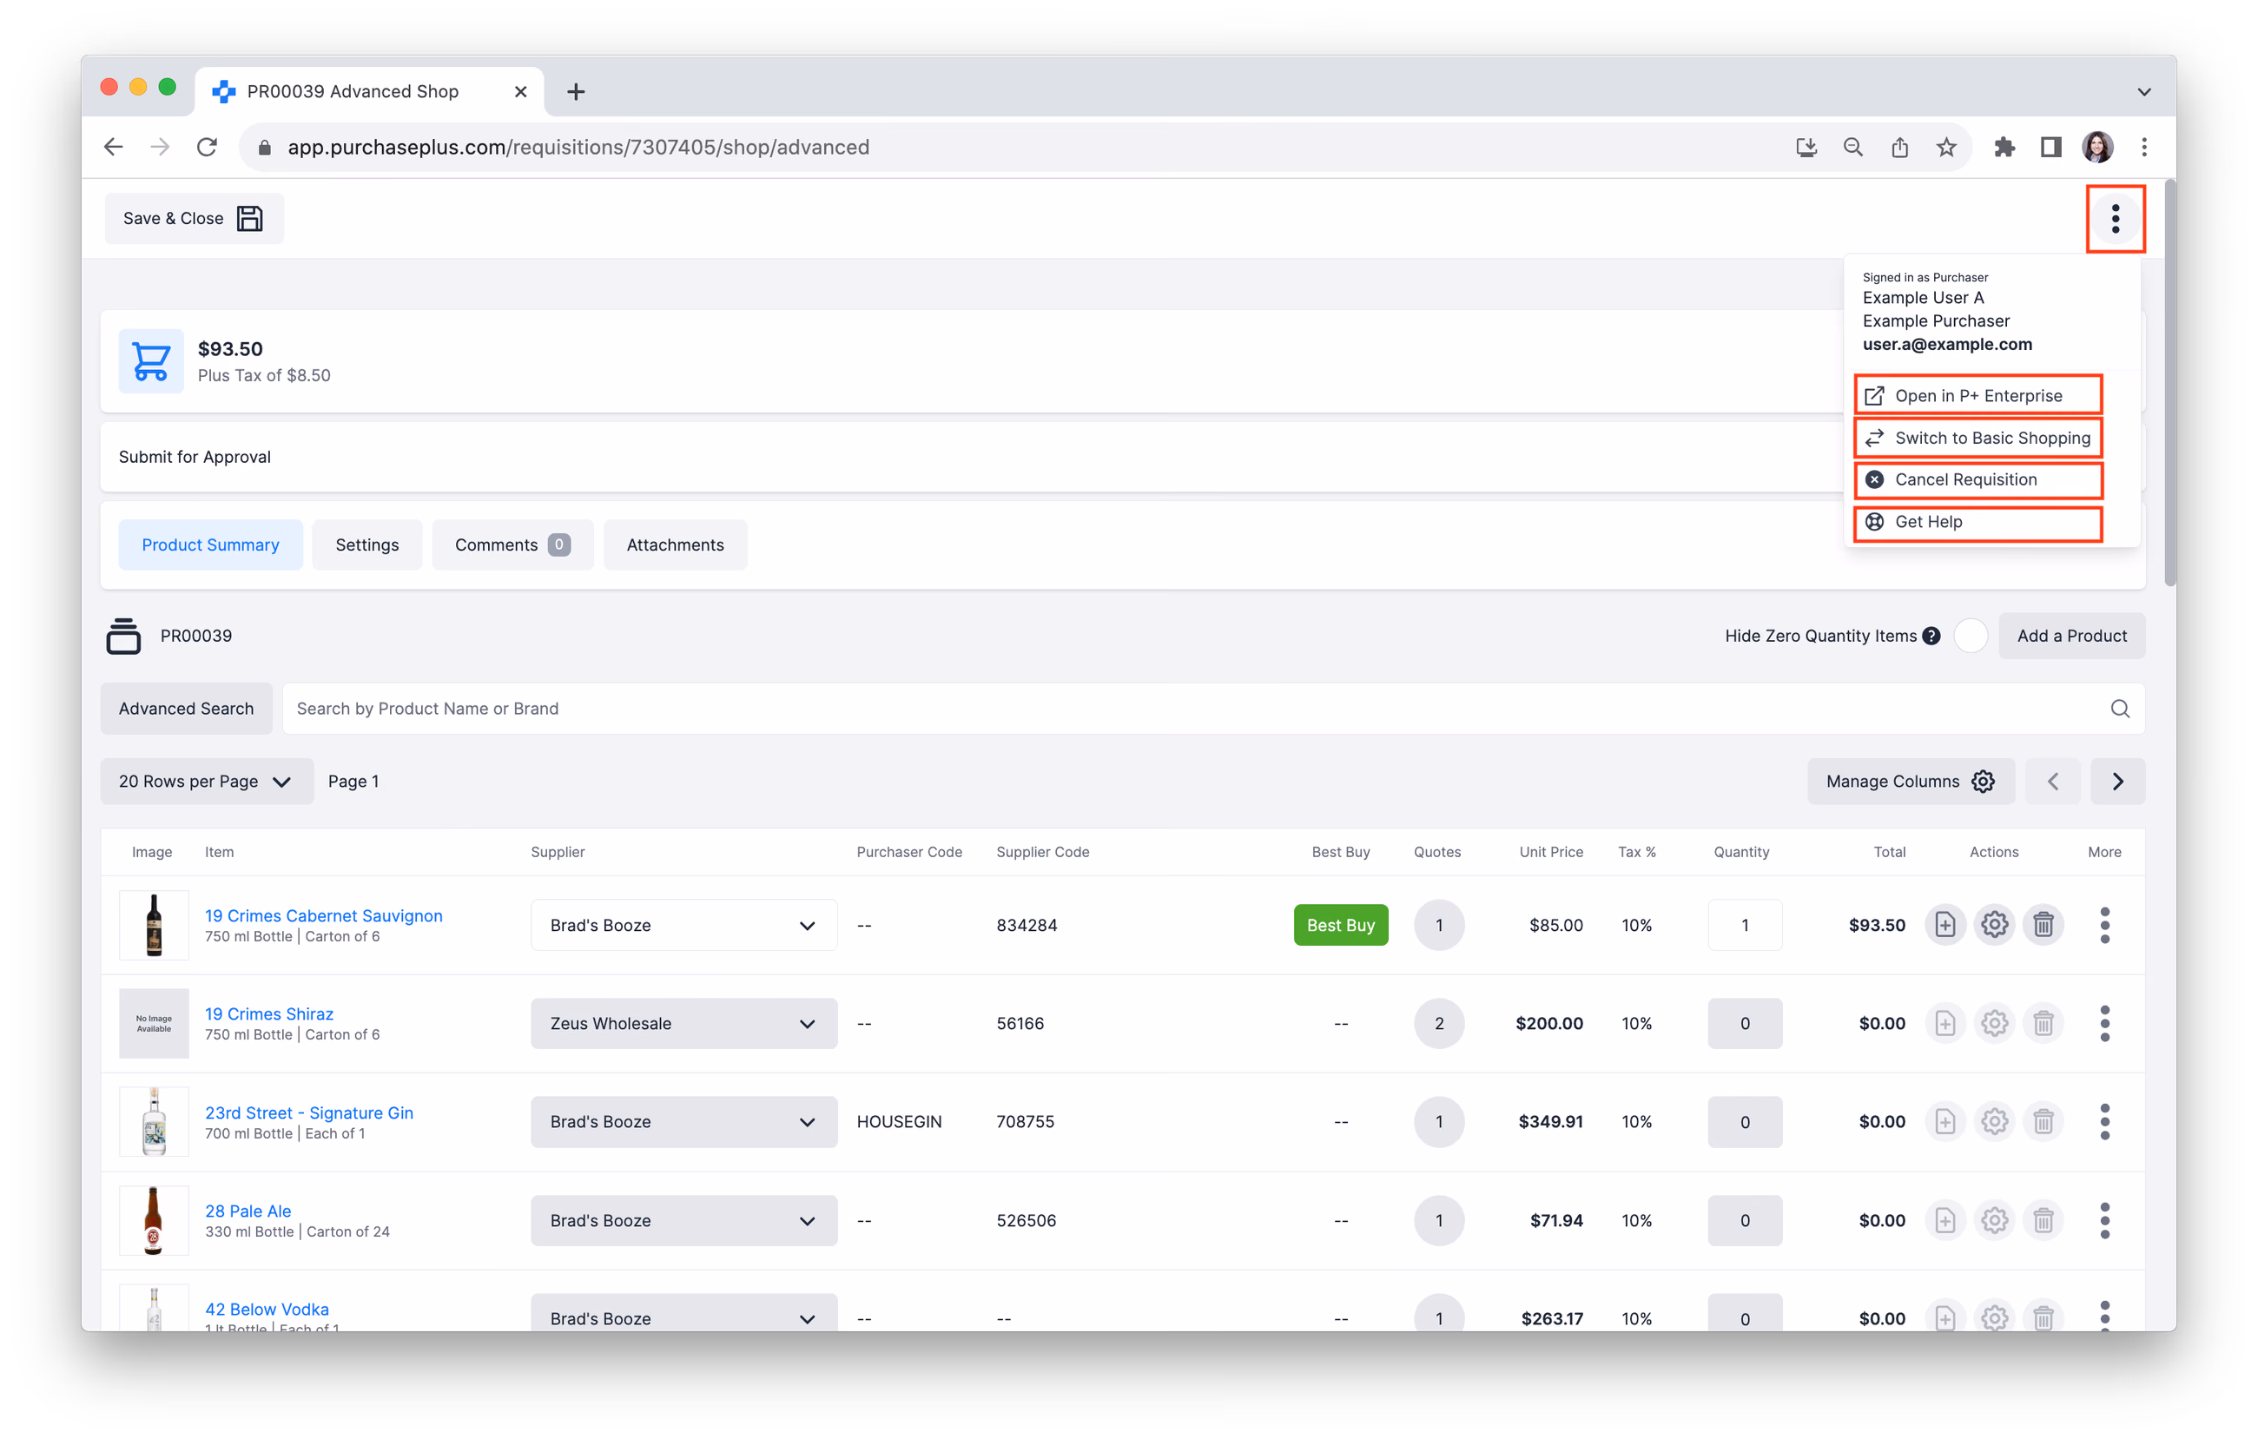Go back in browser history
The height and width of the screenshot is (1439, 2258).
click(x=114, y=147)
